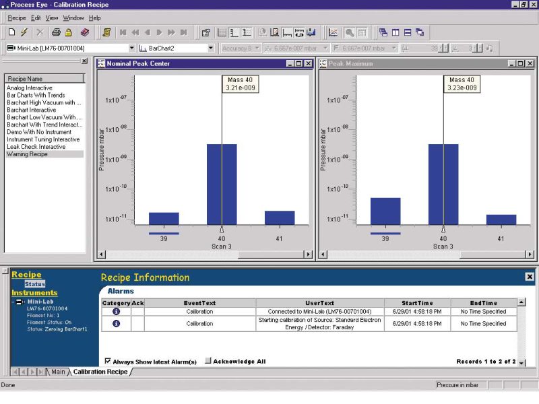Open the BarChart2 view selector dropdown
Image resolution: width=539 pixels, height=404 pixels.
click(x=210, y=48)
